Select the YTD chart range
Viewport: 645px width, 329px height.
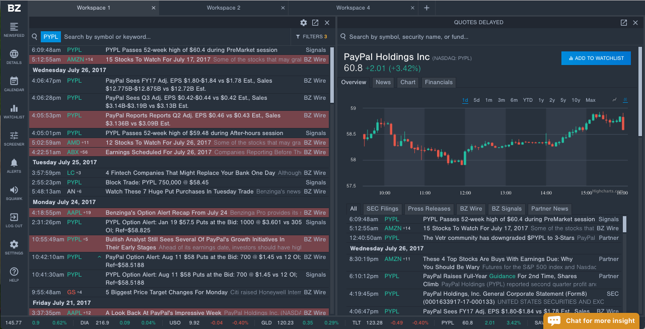pos(528,100)
